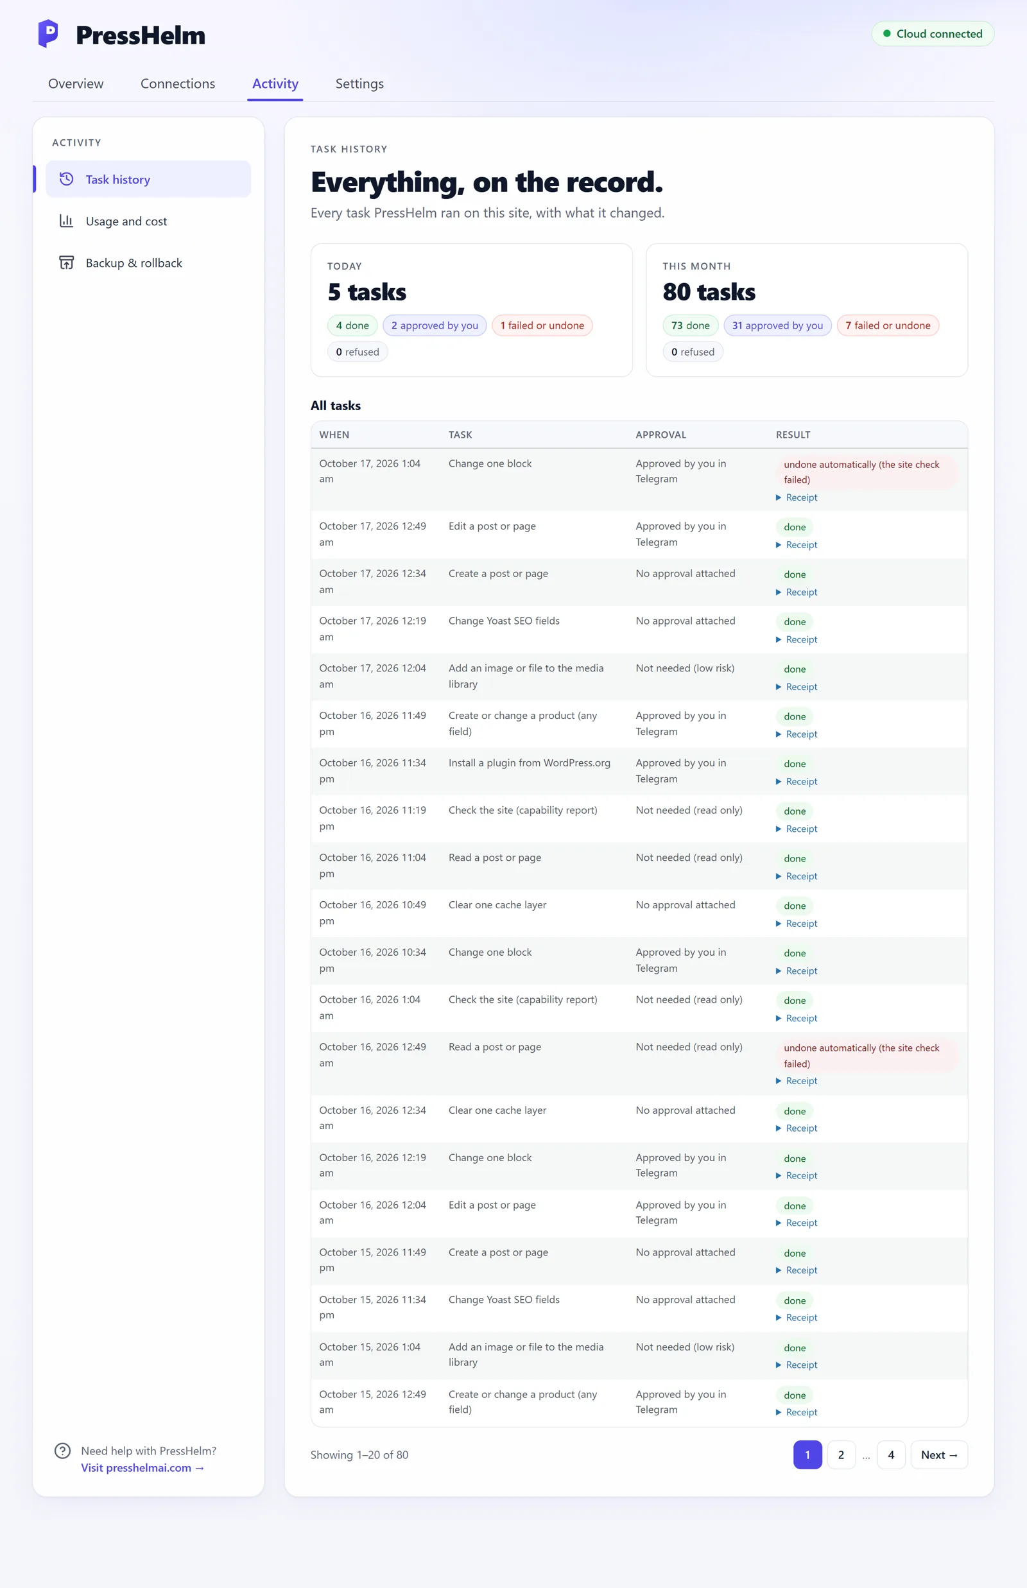
Task: Click the Task history clock icon
Action: click(66, 178)
